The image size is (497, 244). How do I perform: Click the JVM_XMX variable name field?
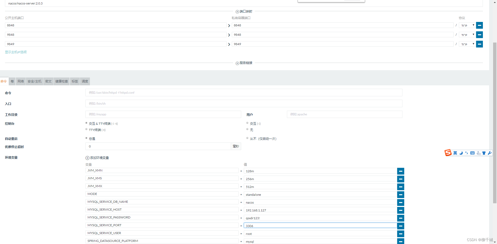tap(162, 186)
